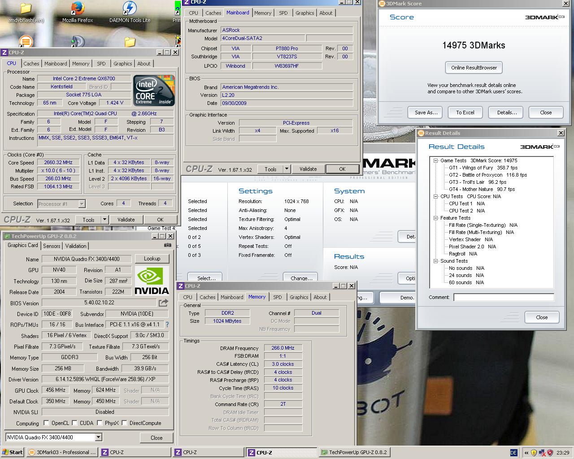This screenshot has height=459, width=574.
Task: Switch to the Sensors tab in GPU-Z
Action: click(x=52, y=246)
